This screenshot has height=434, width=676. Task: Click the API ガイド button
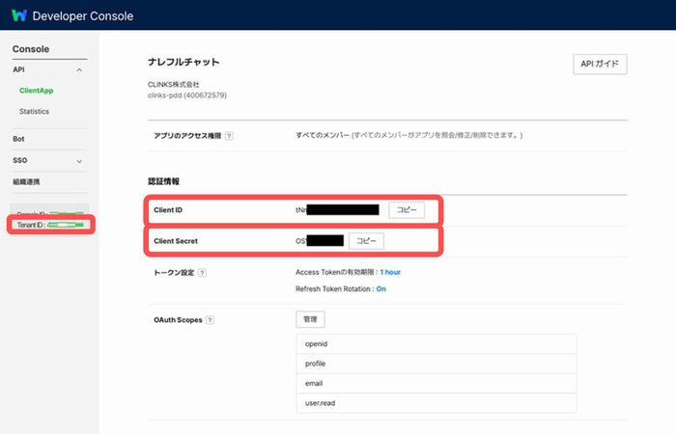coord(600,65)
